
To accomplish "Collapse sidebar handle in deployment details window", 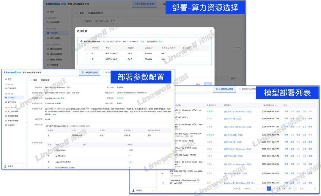I will [27, 122].
